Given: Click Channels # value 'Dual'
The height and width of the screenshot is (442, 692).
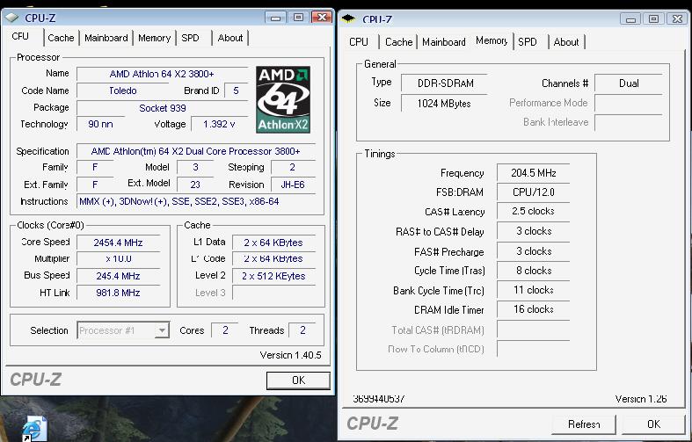Looking at the screenshot, I should 629,83.
